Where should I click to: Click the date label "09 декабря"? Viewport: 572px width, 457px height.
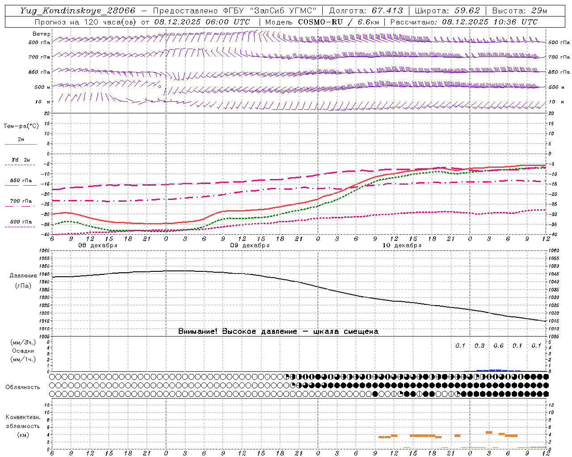[x=250, y=245]
